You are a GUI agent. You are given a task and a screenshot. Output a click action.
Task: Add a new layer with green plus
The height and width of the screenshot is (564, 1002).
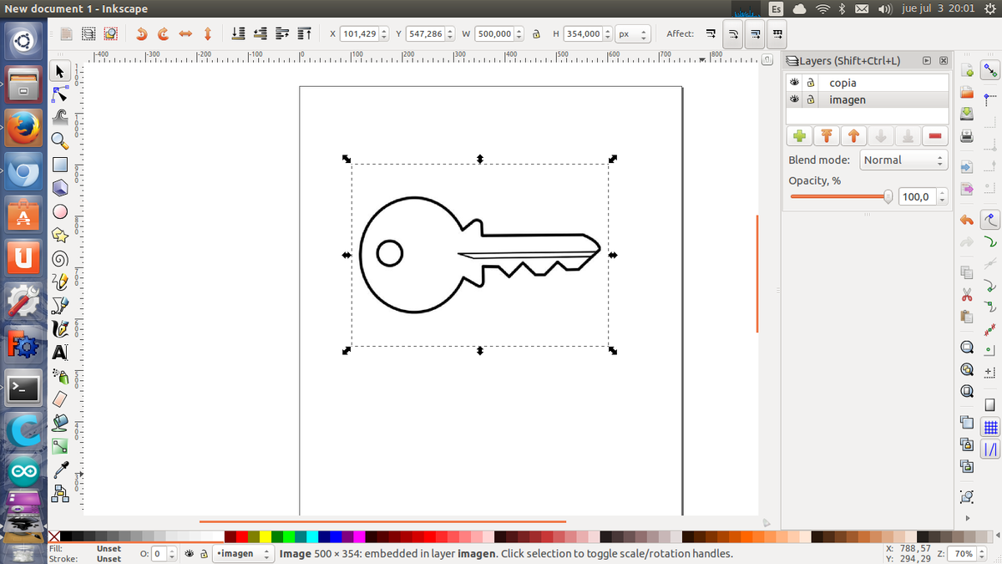click(799, 136)
